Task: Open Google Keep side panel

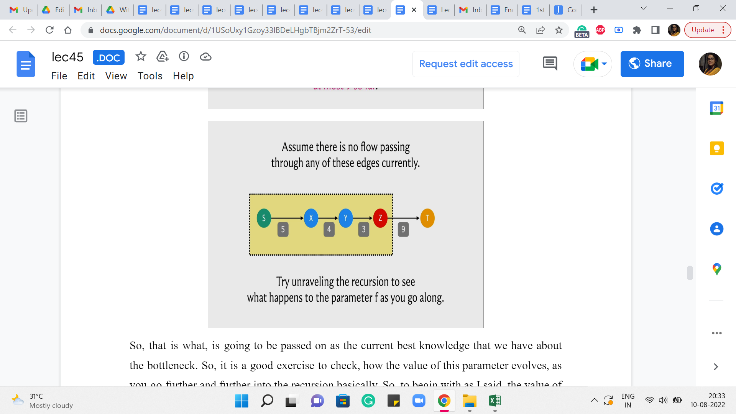Action: 716,148
